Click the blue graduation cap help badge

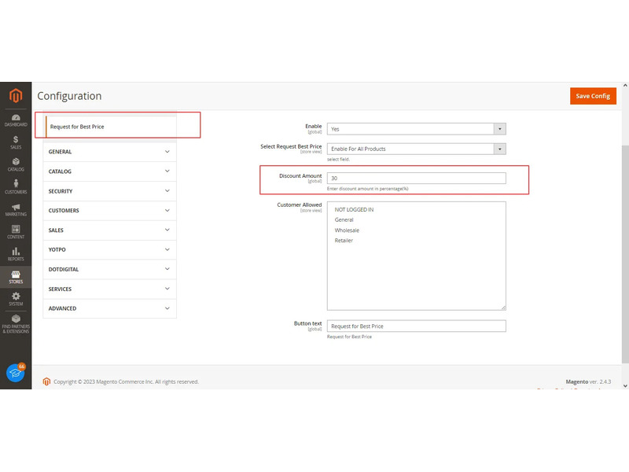click(x=16, y=373)
